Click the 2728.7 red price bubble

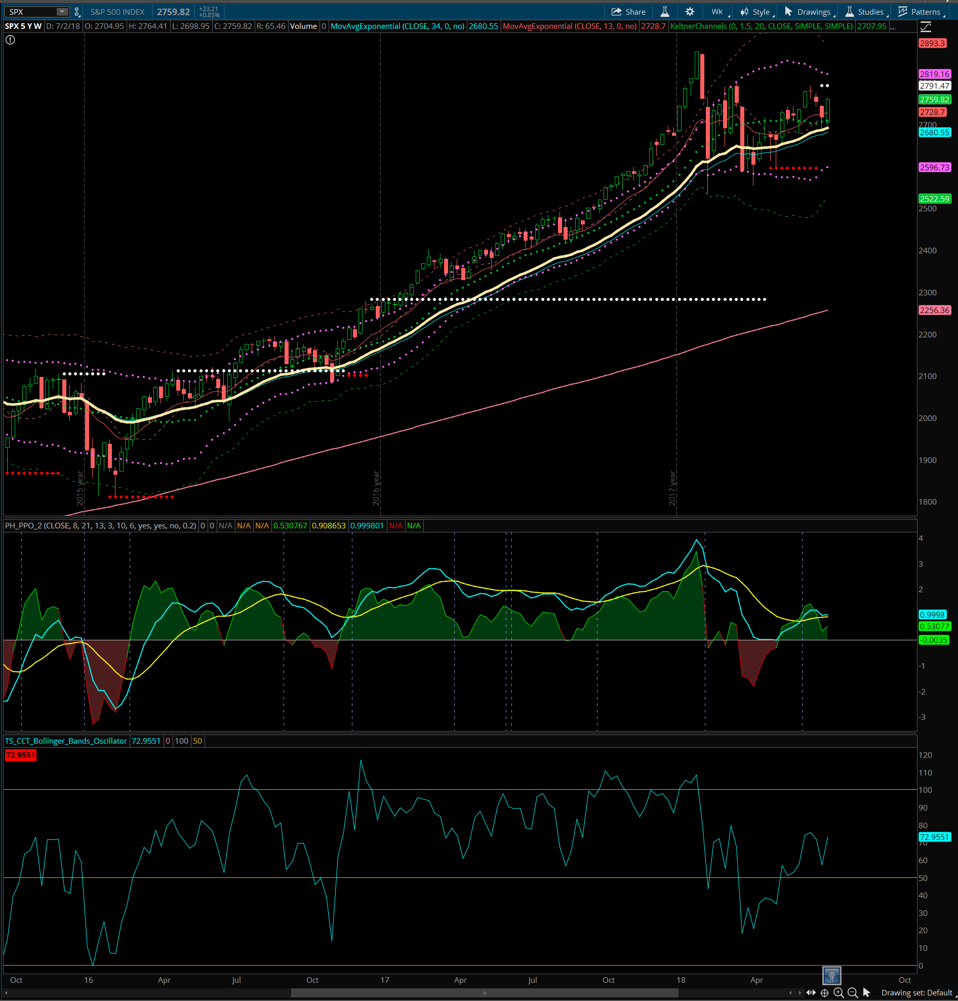point(933,112)
